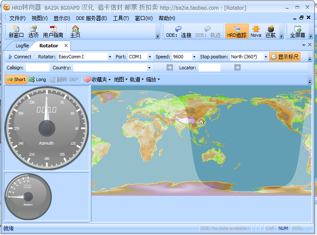Click the 主页 (Home) house icon
The width and height of the screenshot is (317, 235).
coord(75,31)
